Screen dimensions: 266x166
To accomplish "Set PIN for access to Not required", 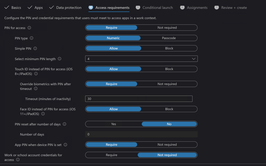I will [167, 28].
